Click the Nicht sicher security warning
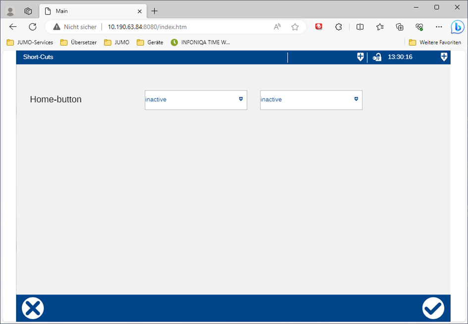Screen dimensions: 468x324 coord(75,27)
